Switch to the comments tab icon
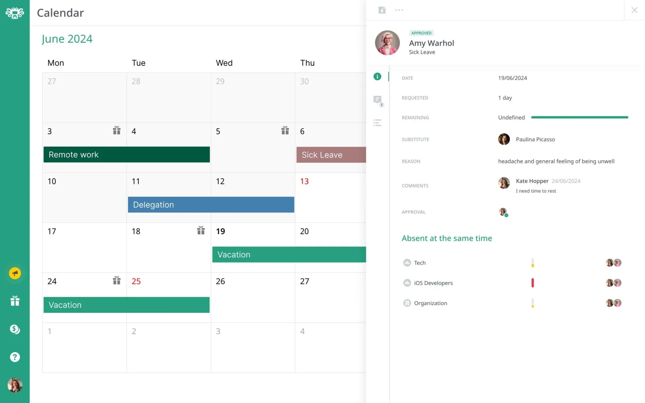 pos(378,100)
